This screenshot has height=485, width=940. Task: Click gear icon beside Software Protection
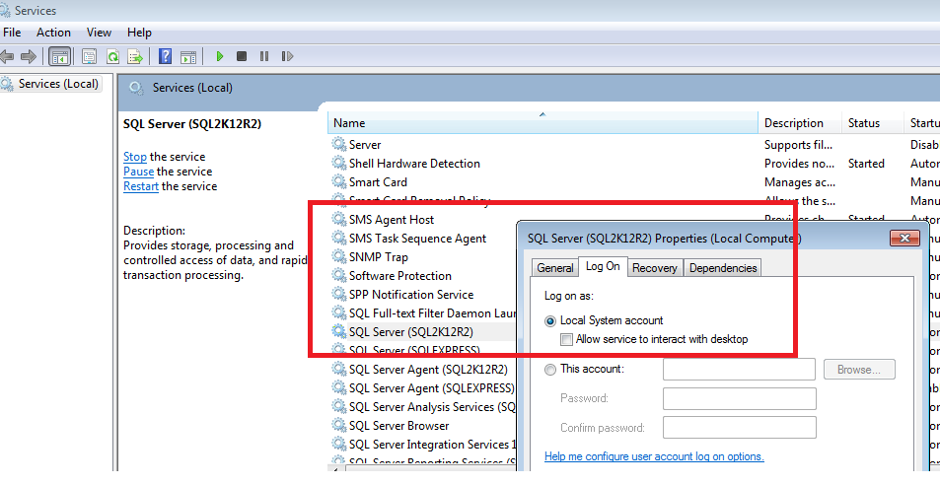pyautogui.click(x=339, y=276)
